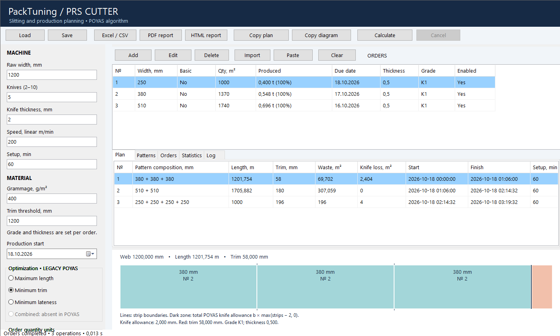
Task: Focus the Knives (2–10) input field
Action: 52,97
